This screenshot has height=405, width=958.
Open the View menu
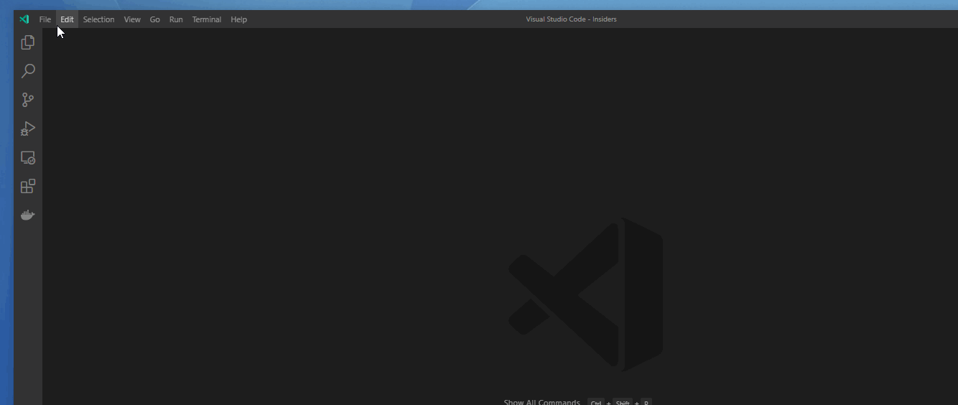point(132,19)
